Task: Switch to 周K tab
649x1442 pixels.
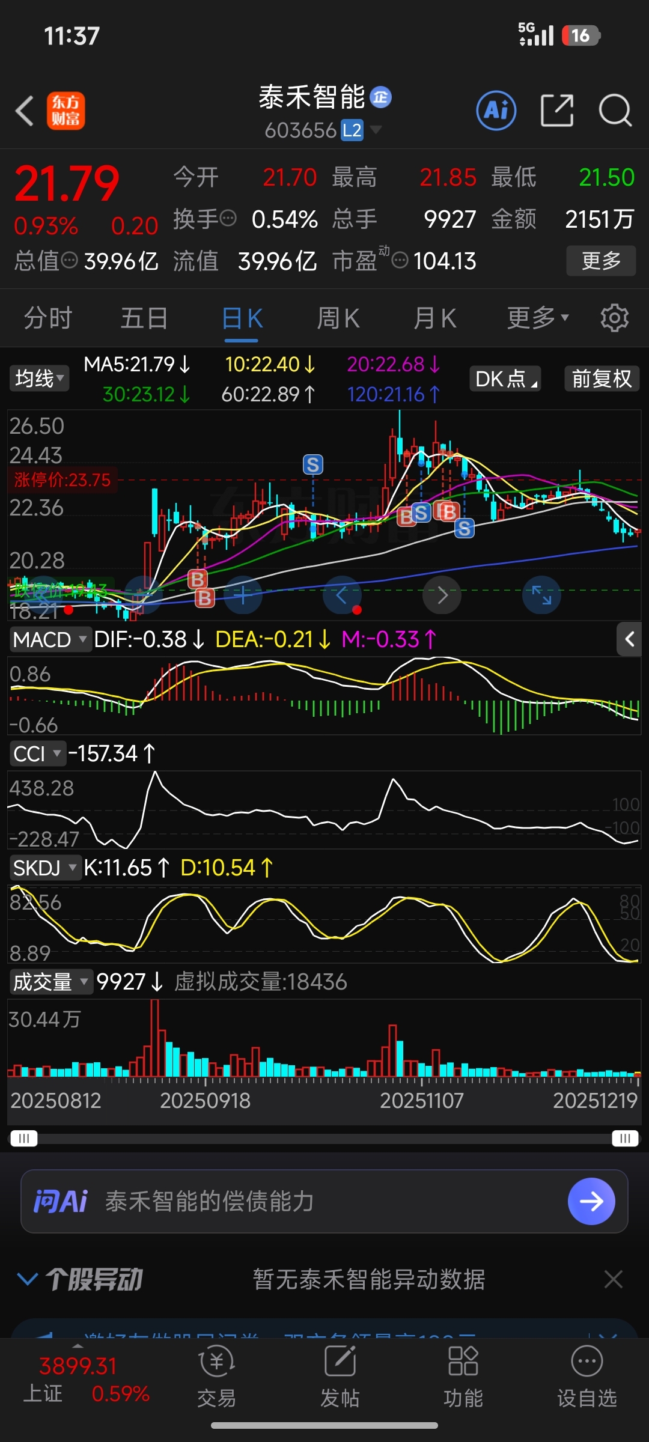Action: (x=338, y=318)
